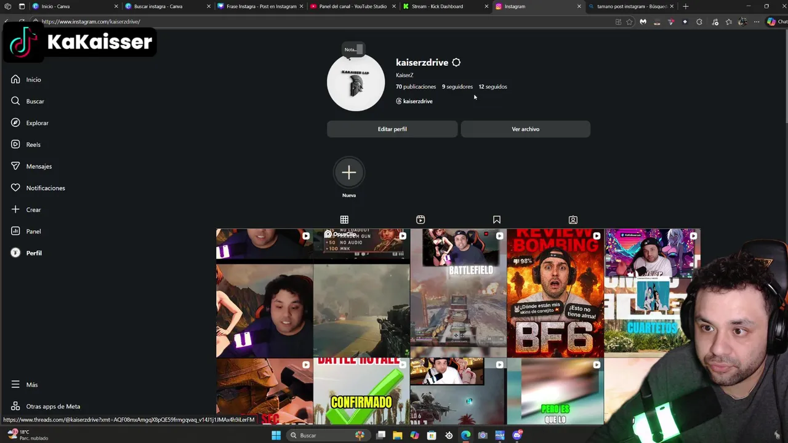Open the PERO ES QUE LO post
The image size is (788, 443).
pos(555,391)
